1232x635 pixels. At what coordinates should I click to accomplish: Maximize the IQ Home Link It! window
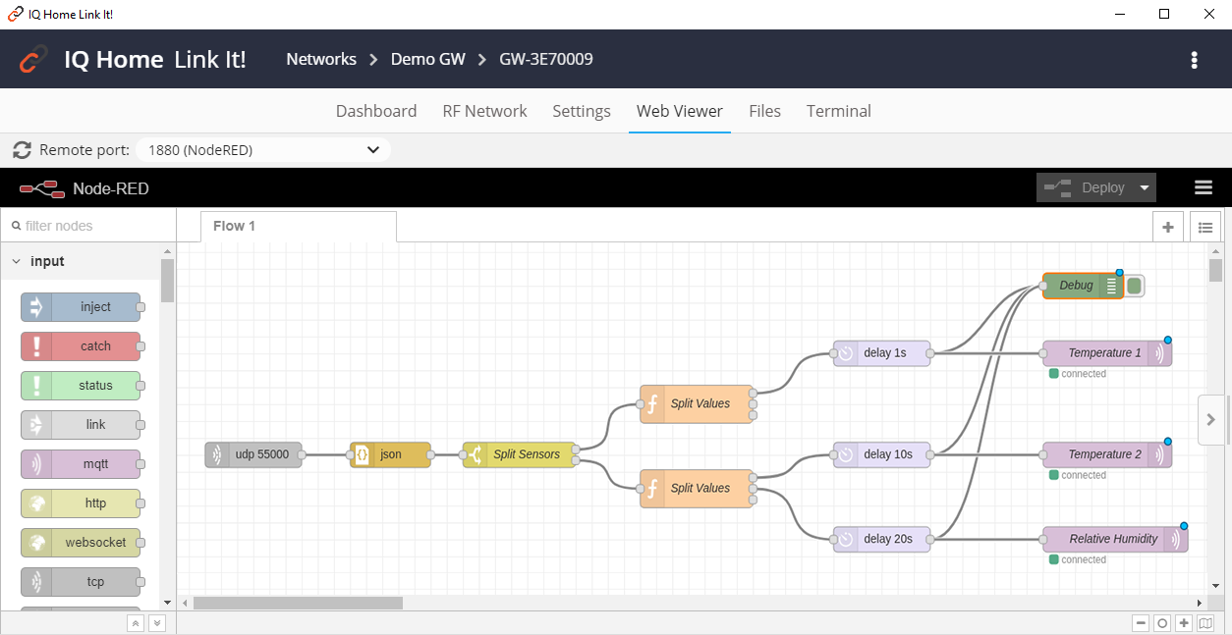(1164, 14)
